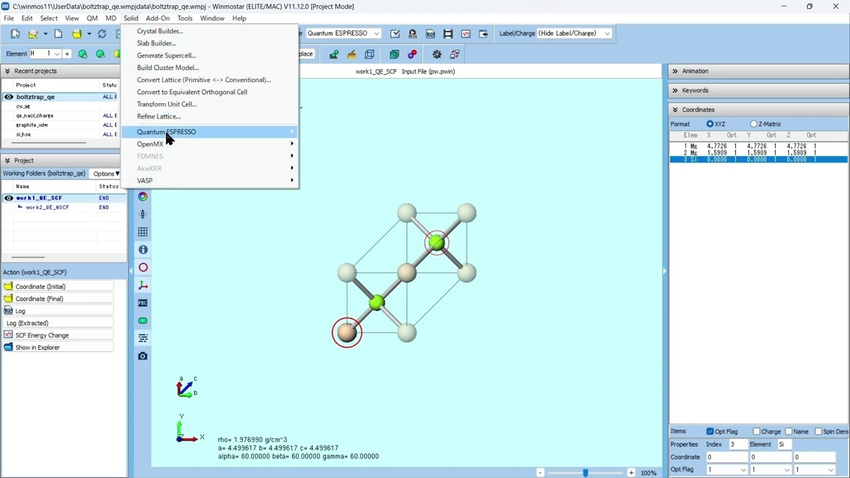850x478 pixels.
Task: Click the broom clean structure icon
Action: tap(351, 54)
